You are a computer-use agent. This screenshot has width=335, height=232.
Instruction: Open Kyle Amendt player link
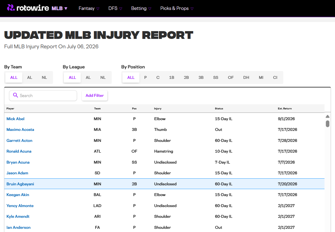point(18,216)
